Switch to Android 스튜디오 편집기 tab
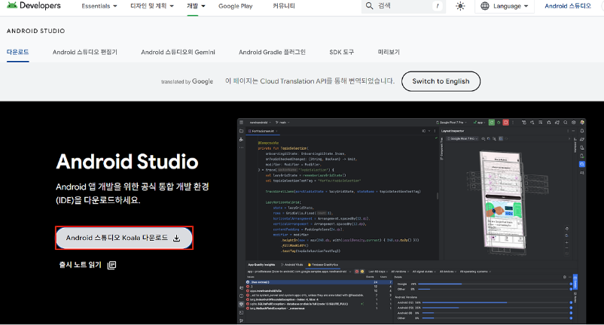This screenshot has width=604, height=325. (x=85, y=52)
